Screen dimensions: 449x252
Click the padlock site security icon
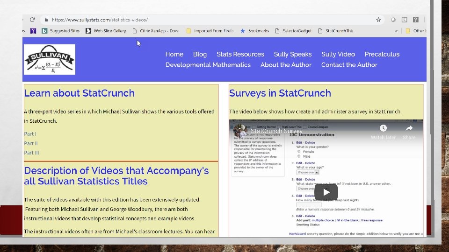(x=46, y=20)
